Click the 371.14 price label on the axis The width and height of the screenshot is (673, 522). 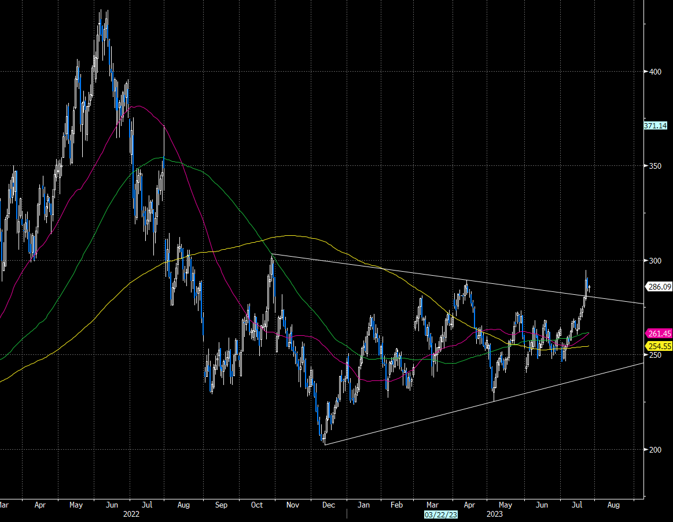[656, 125]
